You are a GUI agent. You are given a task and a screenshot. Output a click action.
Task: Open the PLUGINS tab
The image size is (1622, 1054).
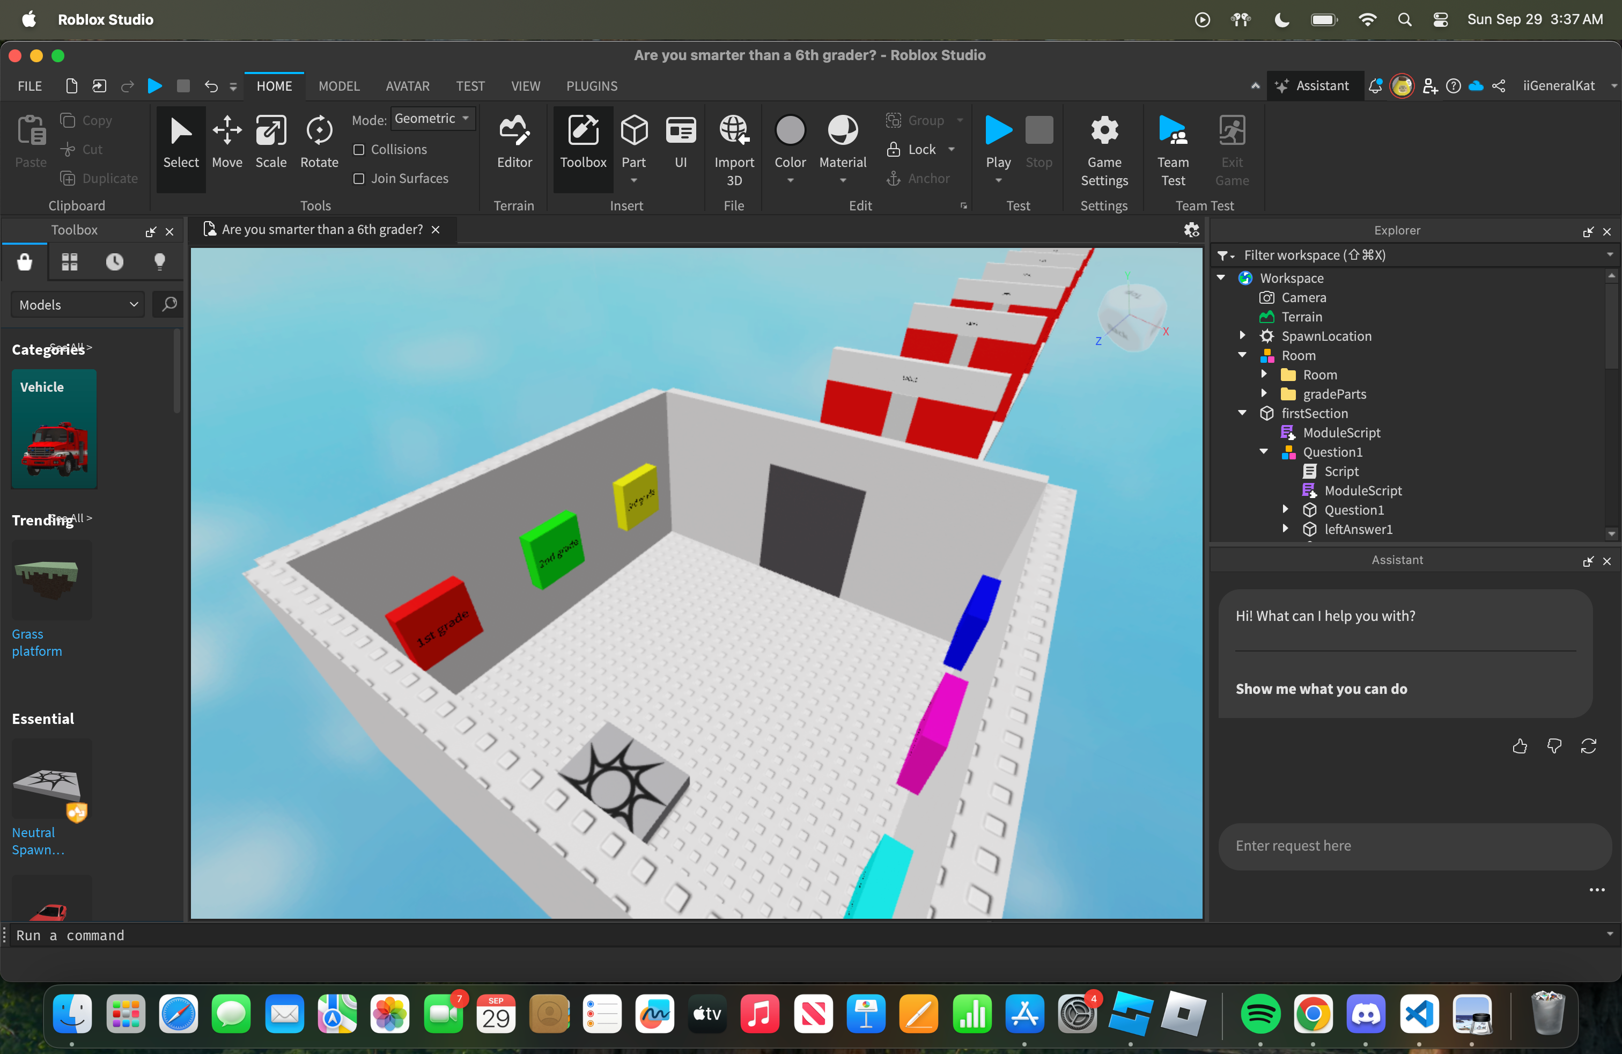[x=591, y=86]
